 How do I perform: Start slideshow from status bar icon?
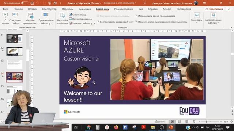pos(194,122)
